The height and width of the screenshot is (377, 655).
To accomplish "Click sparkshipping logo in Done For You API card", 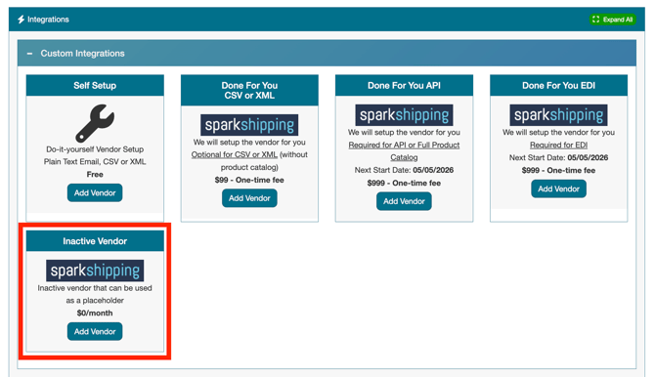I will pyautogui.click(x=404, y=115).
